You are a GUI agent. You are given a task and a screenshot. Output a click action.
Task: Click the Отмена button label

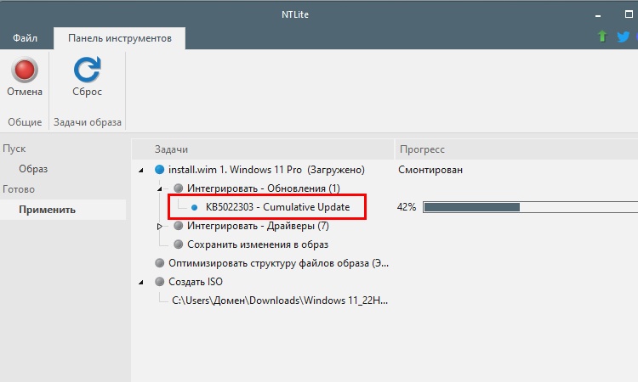tap(25, 92)
